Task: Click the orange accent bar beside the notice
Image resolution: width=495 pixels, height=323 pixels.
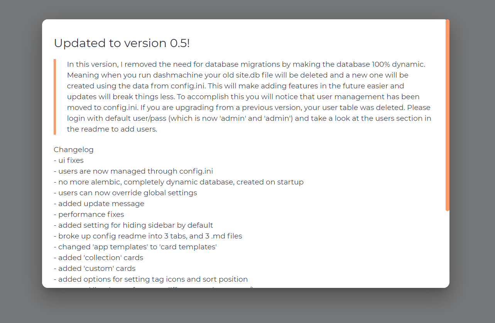Action: pos(55,96)
